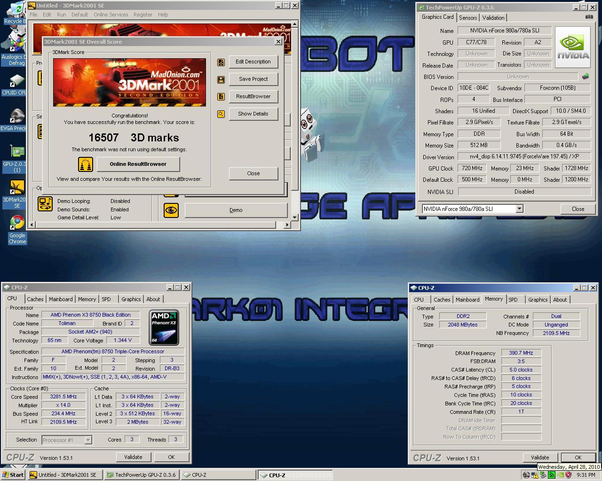
Task: Click Validate in the right CPU-Z Memory window
Action: 540,458
